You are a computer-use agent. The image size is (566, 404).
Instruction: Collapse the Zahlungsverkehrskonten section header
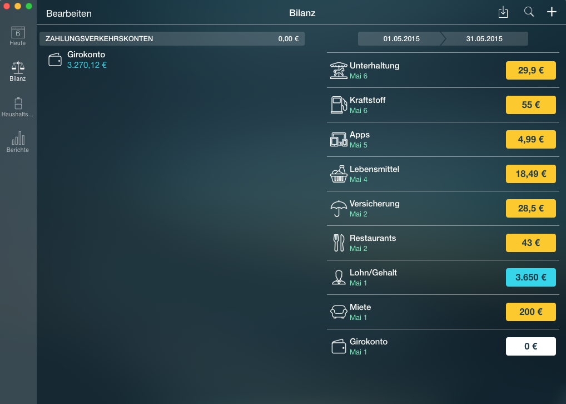(172, 39)
